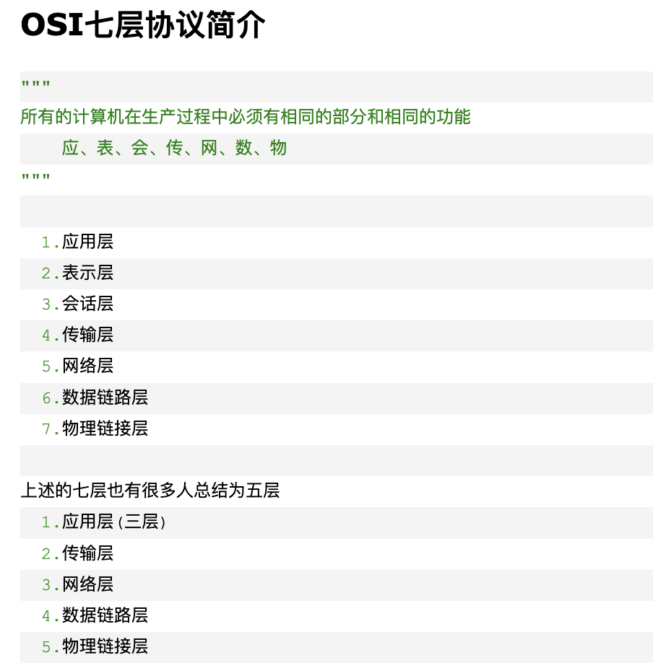Viewport: 653px width, 668px height.
Task: Click the line 3.会话层
Action: coord(77,304)
